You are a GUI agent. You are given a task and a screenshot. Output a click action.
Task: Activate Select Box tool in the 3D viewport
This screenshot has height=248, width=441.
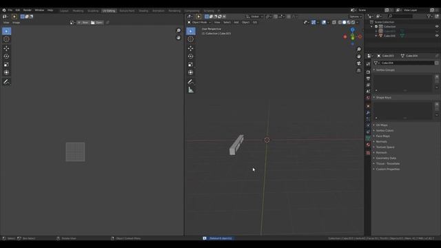tap(191, 31)
